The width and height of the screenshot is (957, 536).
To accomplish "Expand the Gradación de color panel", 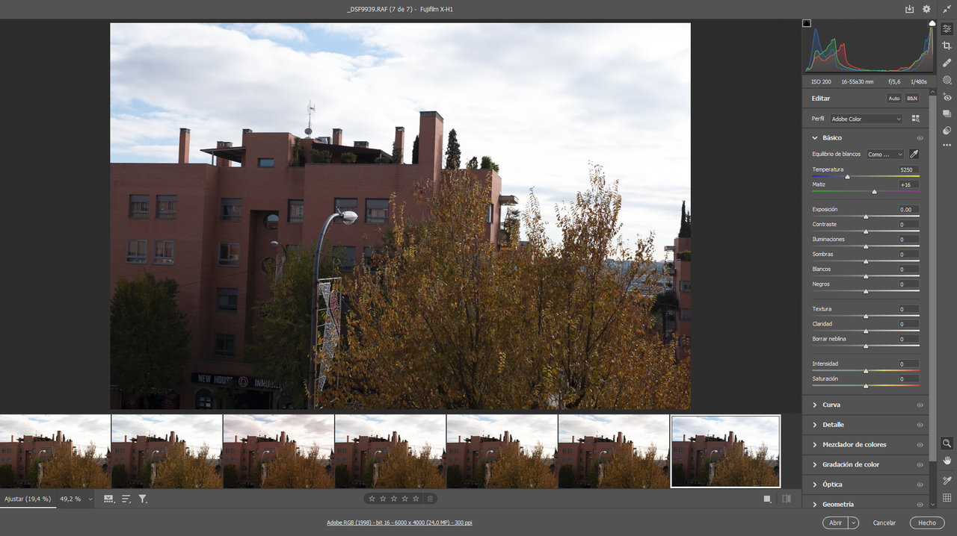I will pyautogui.click(x=815, y=465).
